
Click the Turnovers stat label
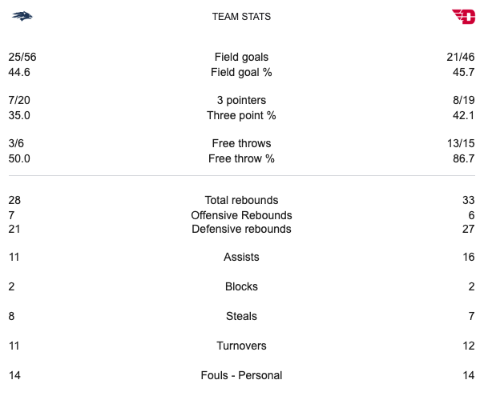click(241, 346)
